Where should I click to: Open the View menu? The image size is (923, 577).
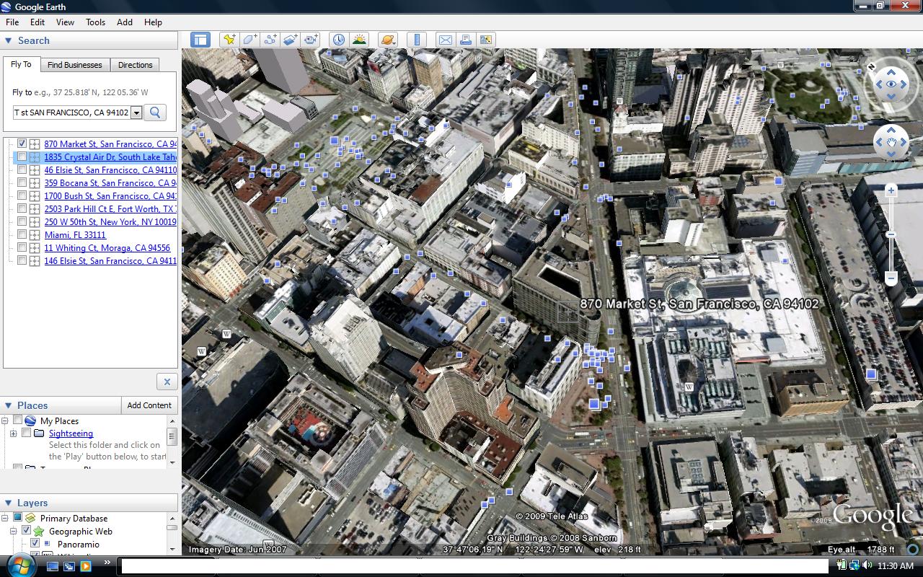pos(65,22)
